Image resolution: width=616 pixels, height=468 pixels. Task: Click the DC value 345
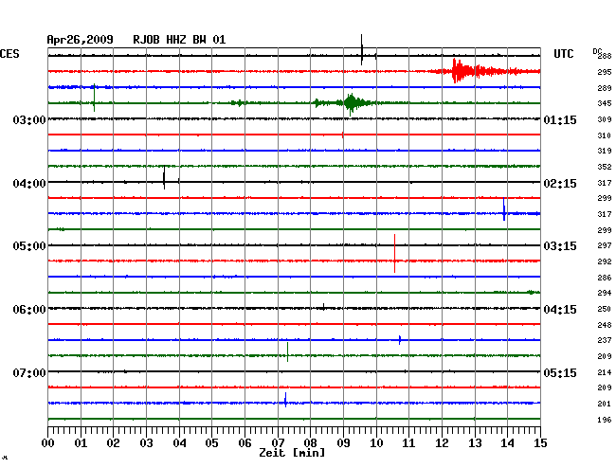click(x=605, y=103)
